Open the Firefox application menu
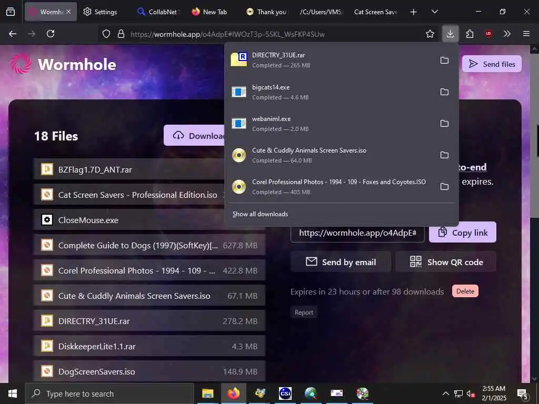 (x=526, y=34)
